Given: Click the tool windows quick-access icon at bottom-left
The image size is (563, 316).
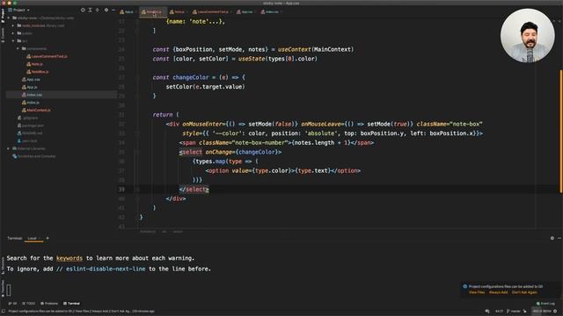Looking at the screenshot, I should [4, 312].
